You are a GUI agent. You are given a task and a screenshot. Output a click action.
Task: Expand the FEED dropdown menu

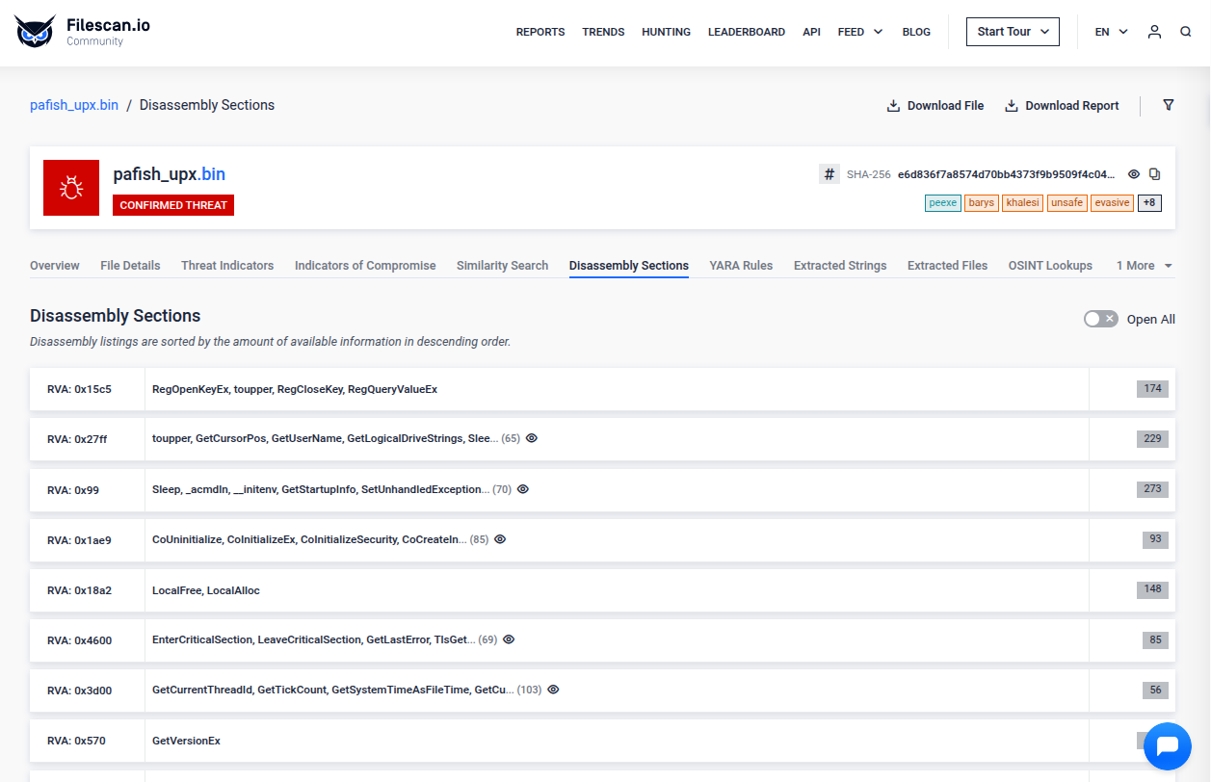point(859,32)
